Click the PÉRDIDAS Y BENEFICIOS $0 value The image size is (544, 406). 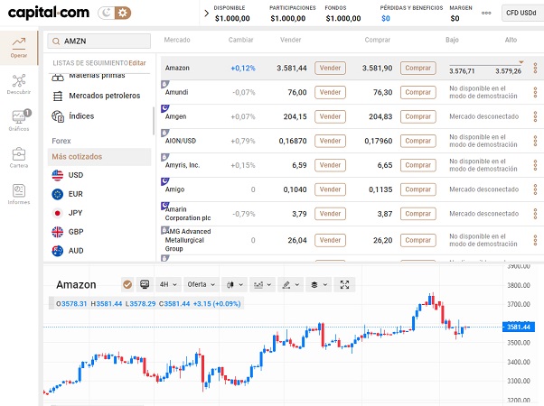pyautogui.click(x=386, y=18)
